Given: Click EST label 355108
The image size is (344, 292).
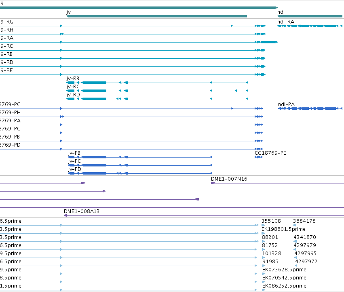Looking at the screenshot, I should (x=271, y=221).
